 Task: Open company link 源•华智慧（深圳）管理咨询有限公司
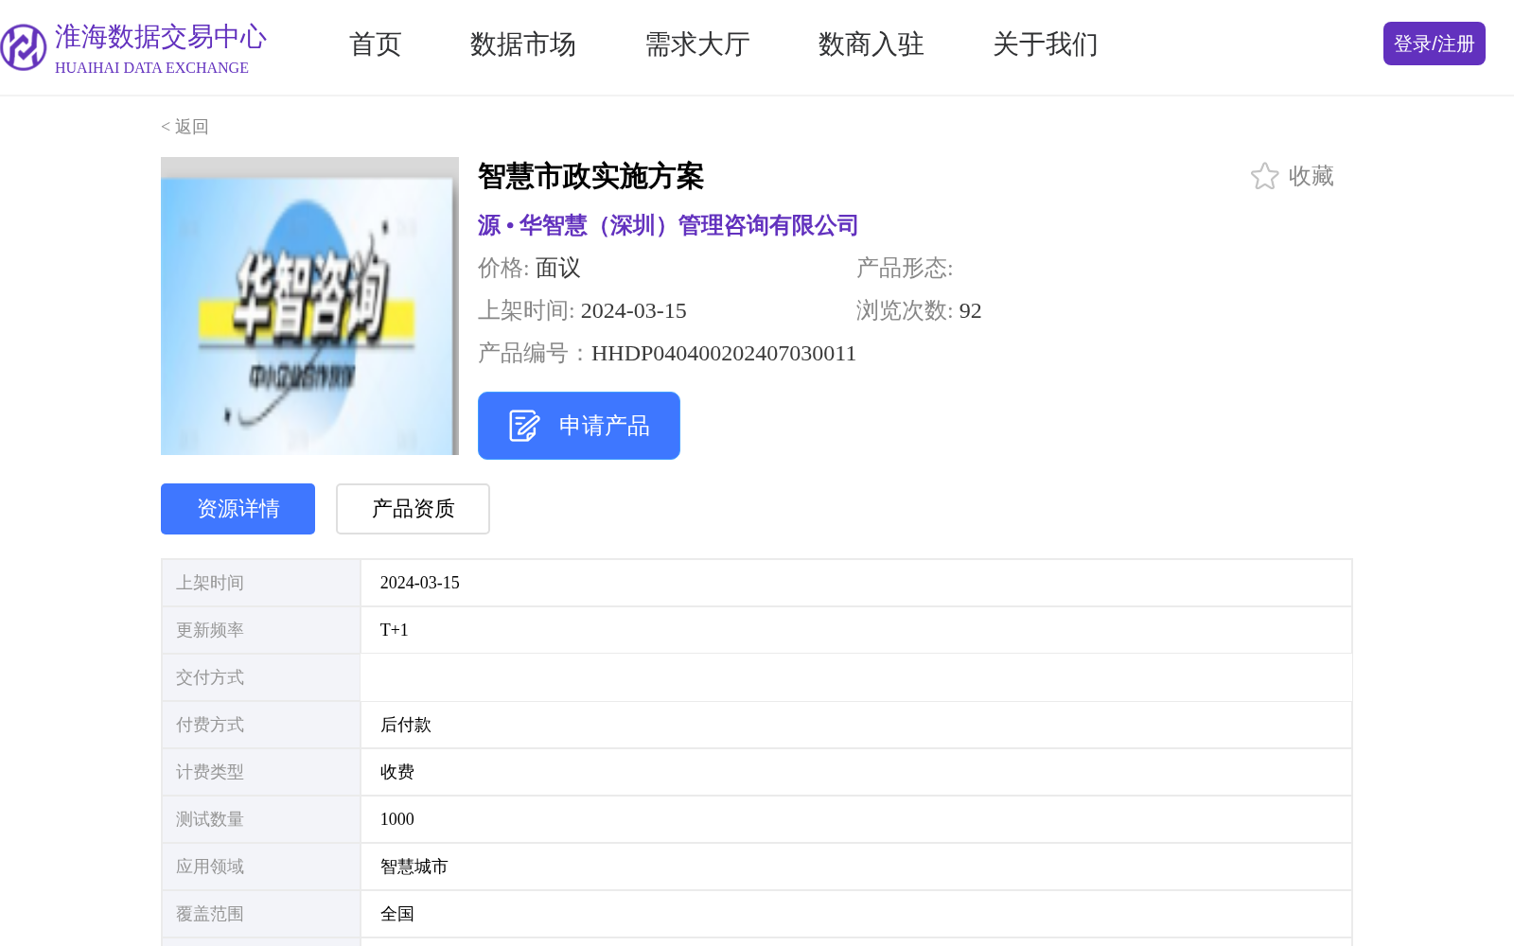pos(667,225)
